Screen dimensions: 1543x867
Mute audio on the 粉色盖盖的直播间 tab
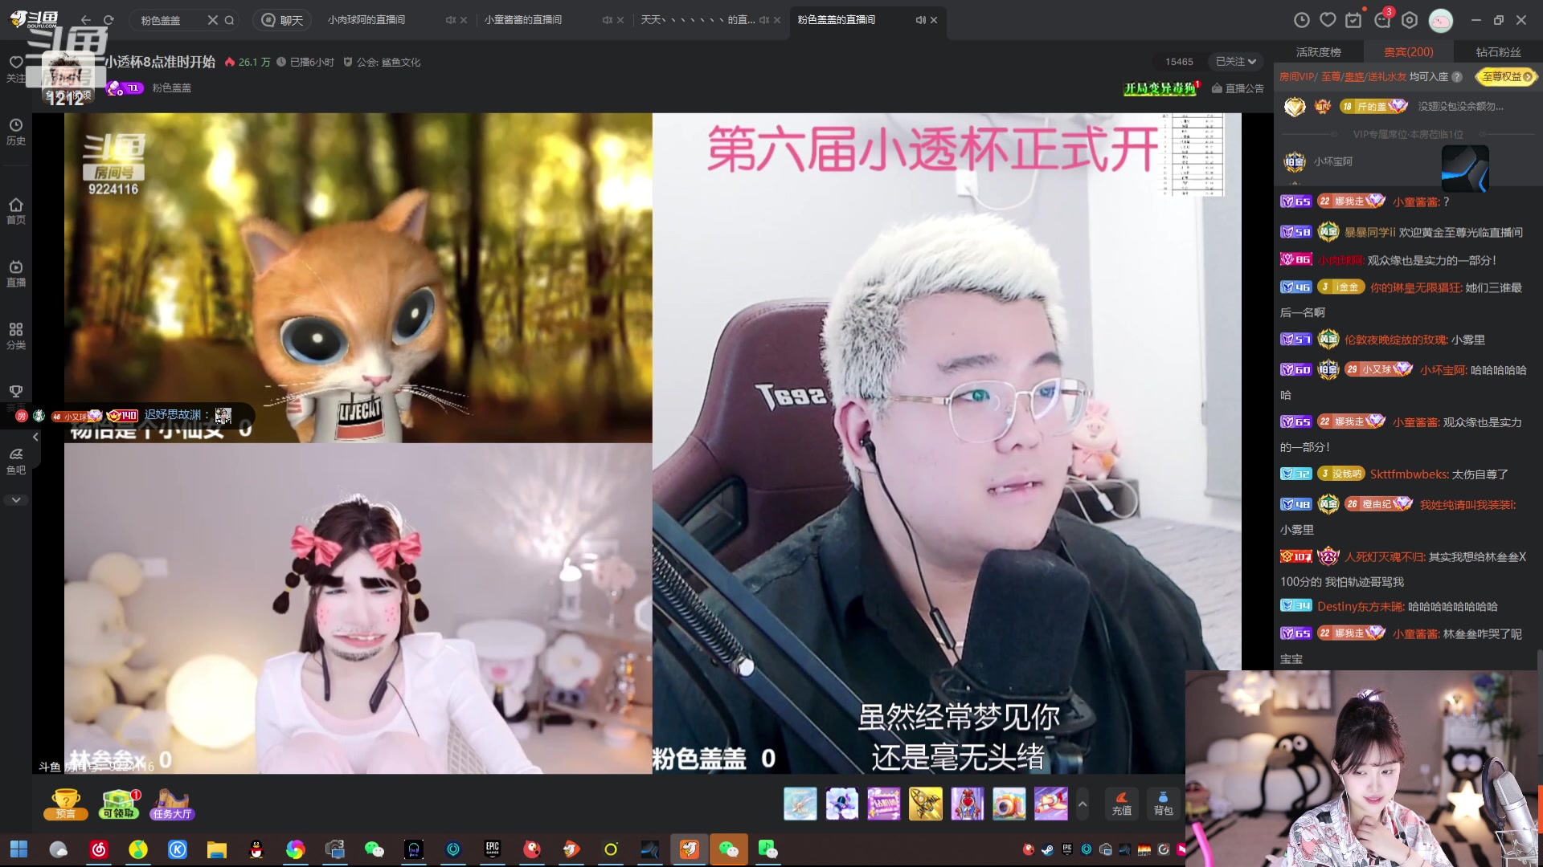pos(921,20)
